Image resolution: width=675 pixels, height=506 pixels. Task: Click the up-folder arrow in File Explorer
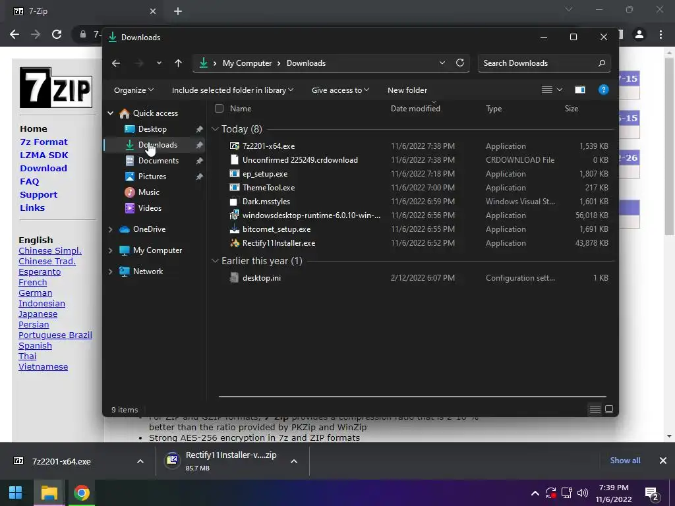178,63
